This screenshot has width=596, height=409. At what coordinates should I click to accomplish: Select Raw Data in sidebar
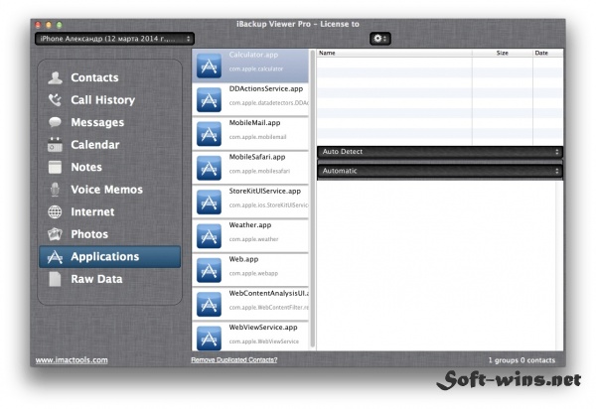pyautogui.click(x=110, y=279)
